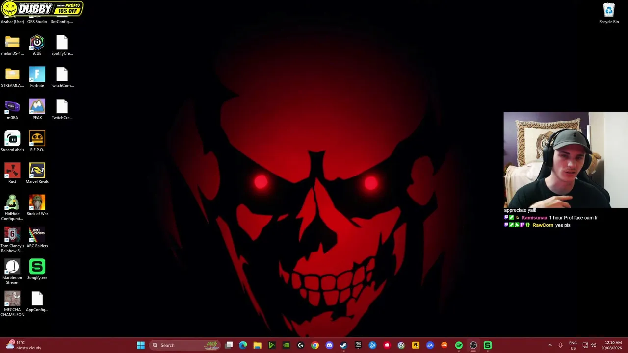This screenshot has height=353, width=628.
Task: Open Steam from the taskbar
Action: (343, 345)
